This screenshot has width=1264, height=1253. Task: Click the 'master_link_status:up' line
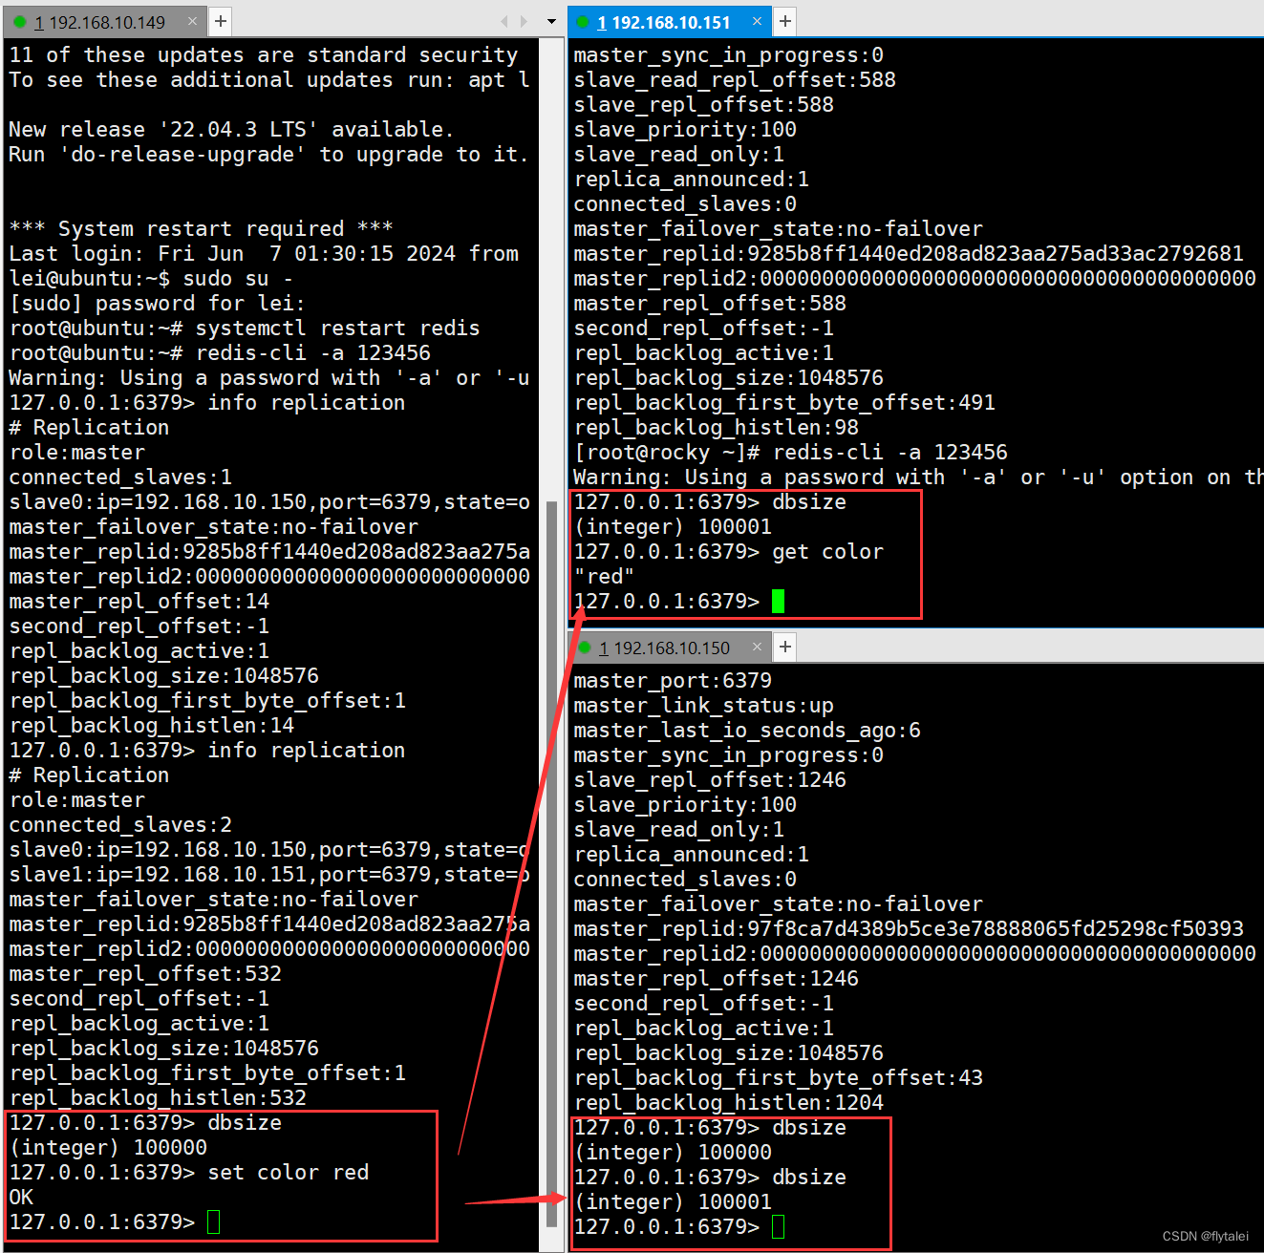[x=704, y=705]
